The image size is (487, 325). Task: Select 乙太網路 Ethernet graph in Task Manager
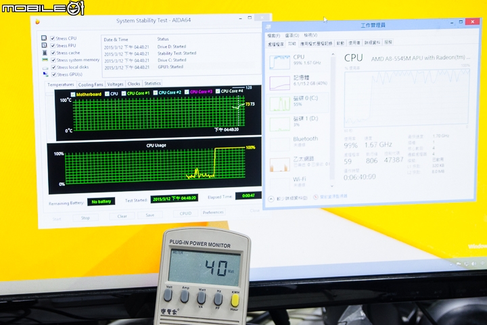[x=279, y=164]
